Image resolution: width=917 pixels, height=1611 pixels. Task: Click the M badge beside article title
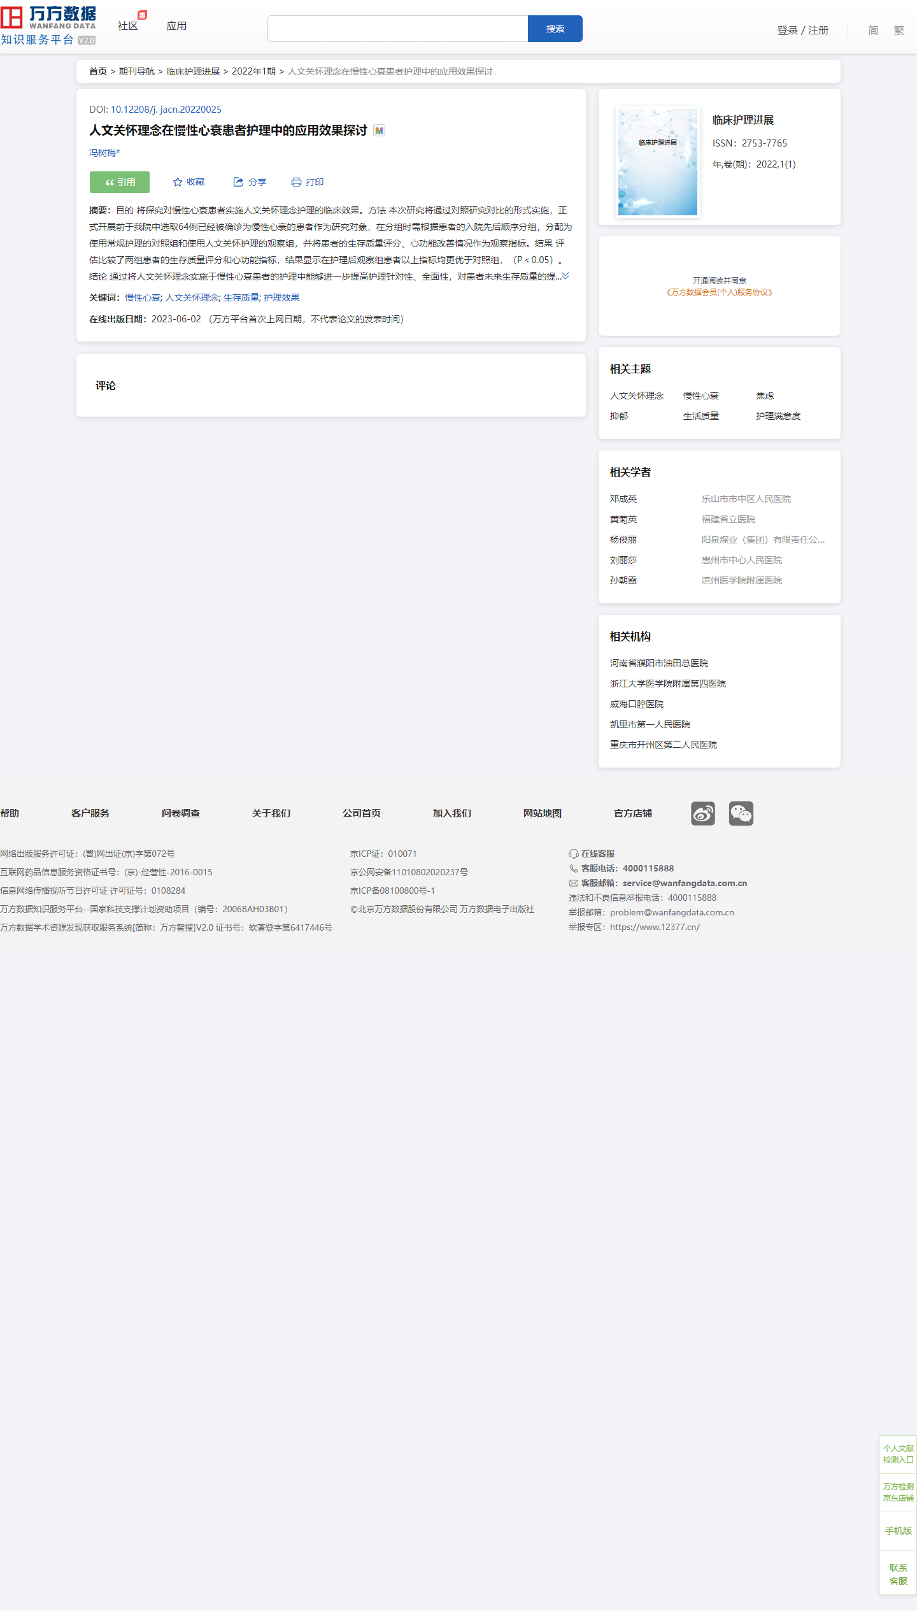click(x=379, y=131)
